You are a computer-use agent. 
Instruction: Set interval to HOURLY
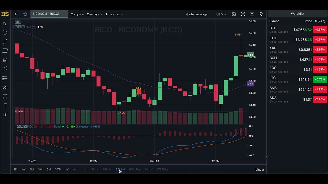click(x=135, y=169)
